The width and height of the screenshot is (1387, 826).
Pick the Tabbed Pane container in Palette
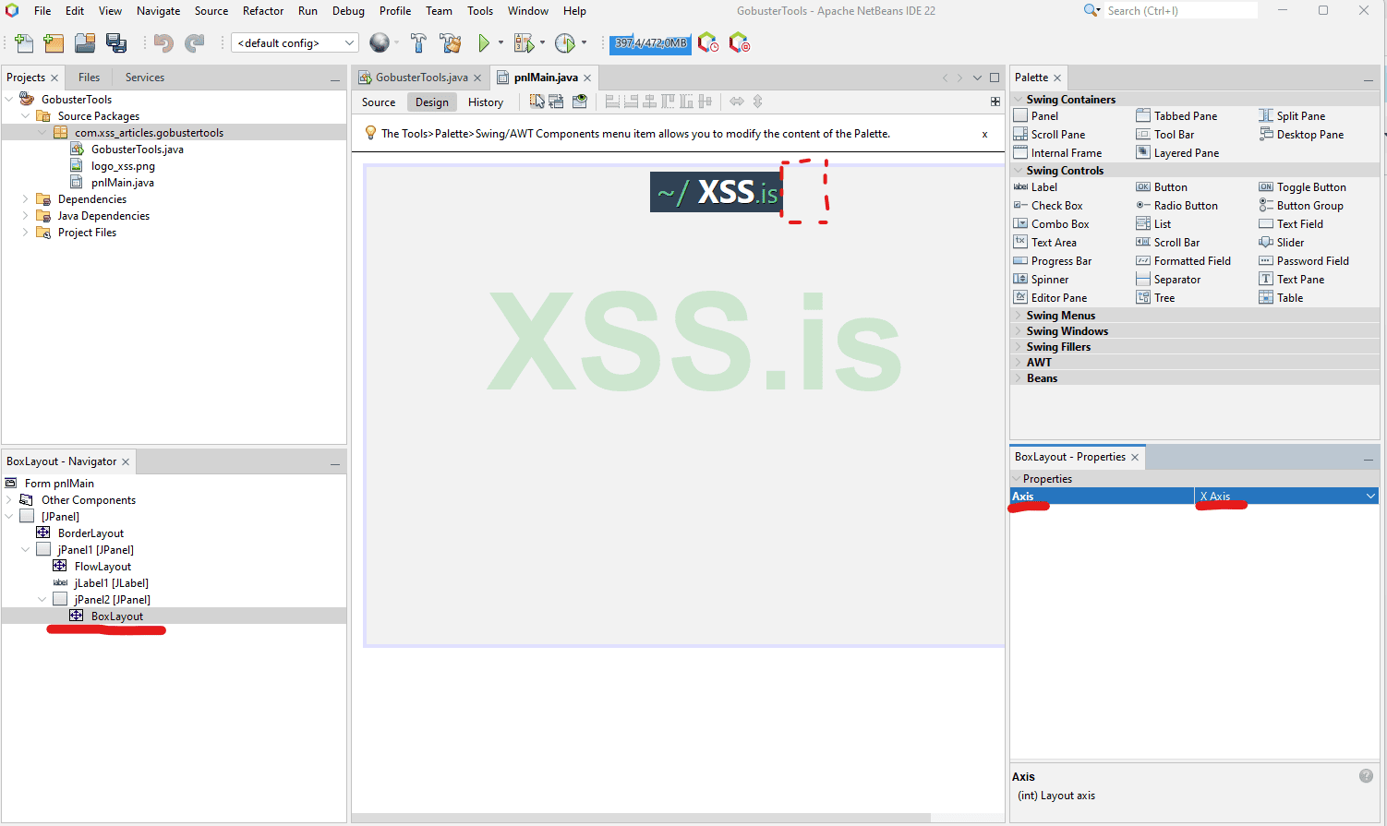click(x=1176, y=116)
